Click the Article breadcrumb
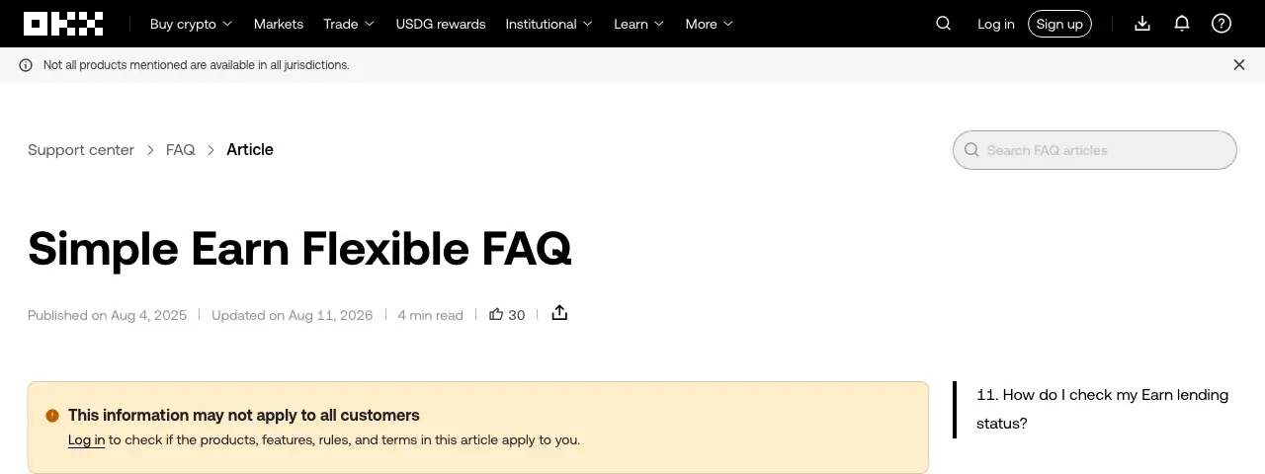Viewport: 1265px width, 474px height. click(x=250, y=150)
